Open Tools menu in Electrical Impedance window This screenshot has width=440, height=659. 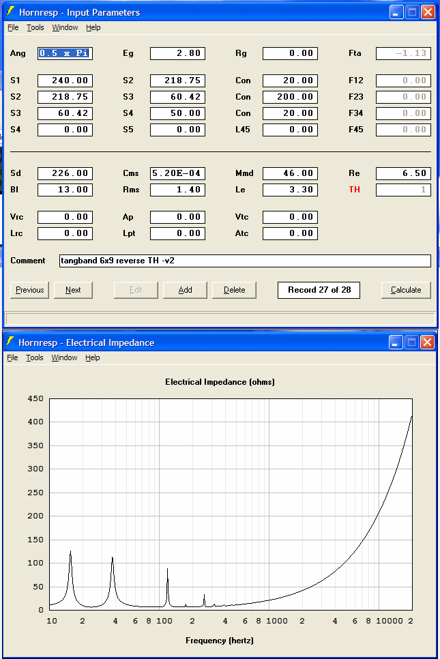click(35, 357)
